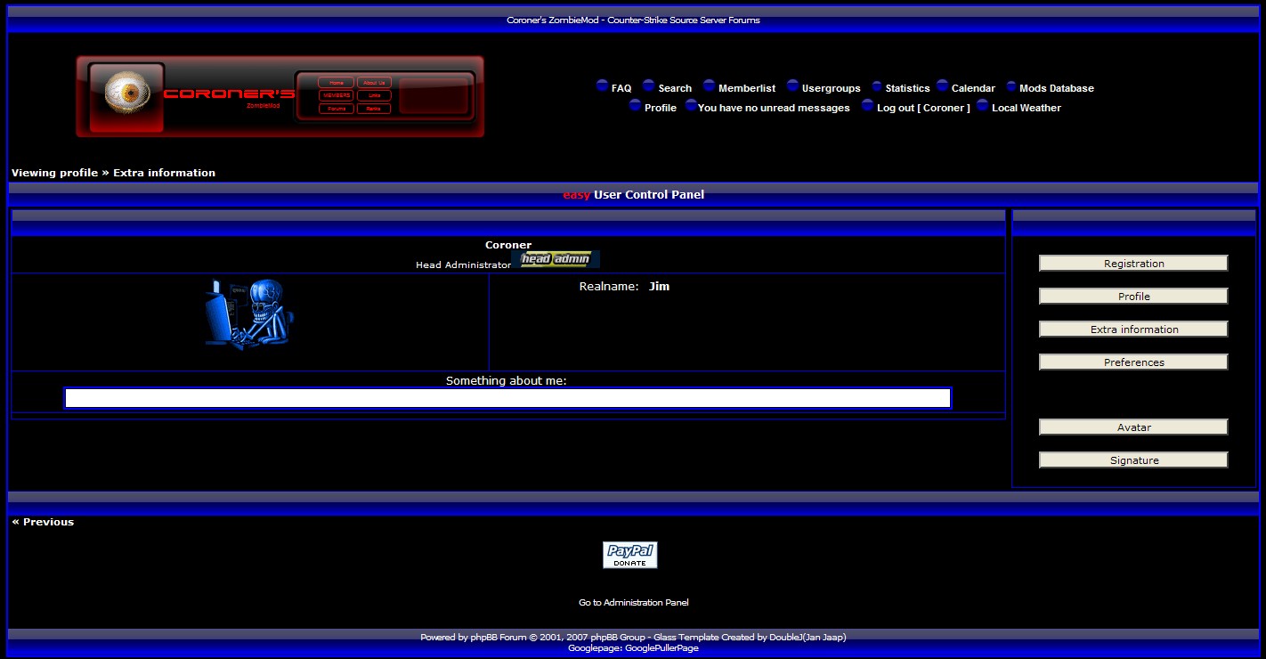
Task: Go to Administration Panel link
Action: [633, 603]
